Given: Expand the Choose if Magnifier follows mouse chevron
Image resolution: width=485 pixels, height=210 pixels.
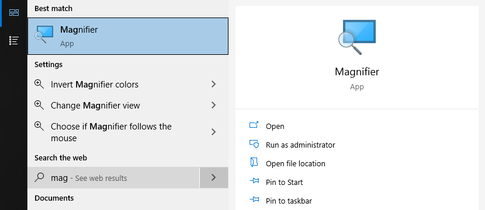Looking at the screenshot, I should 213,132.
